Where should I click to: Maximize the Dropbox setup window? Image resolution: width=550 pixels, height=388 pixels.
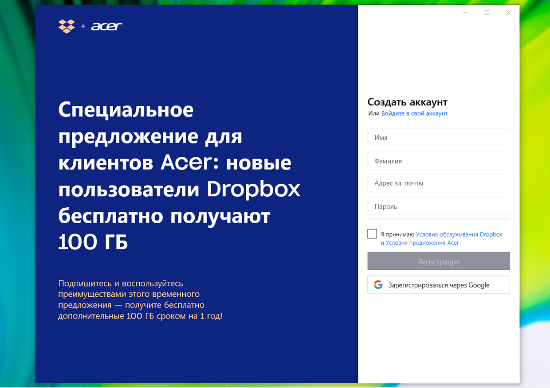pyautogui.click(x=487, y=13)
